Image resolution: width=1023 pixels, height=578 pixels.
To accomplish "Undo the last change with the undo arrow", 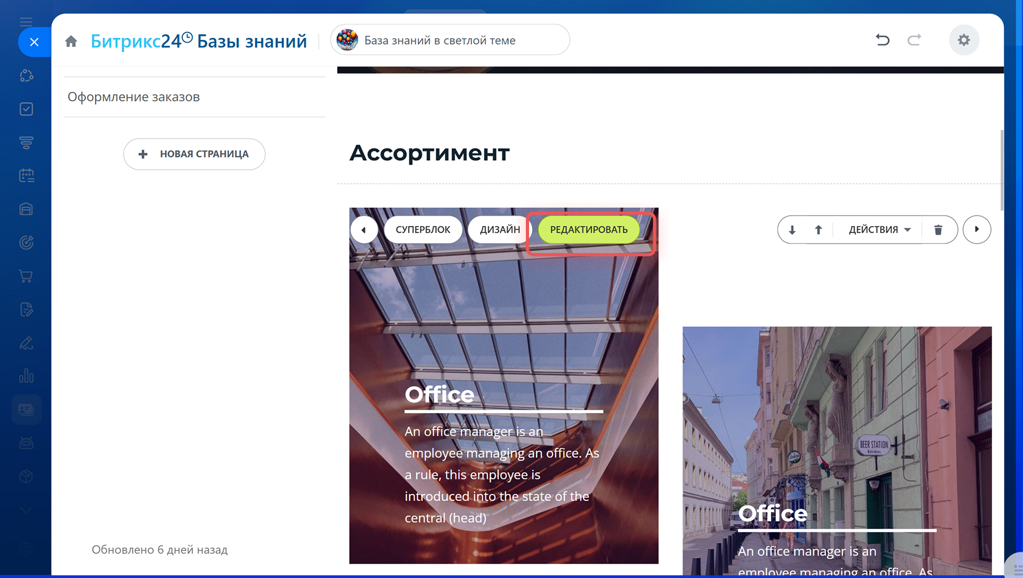I will 882,40.
